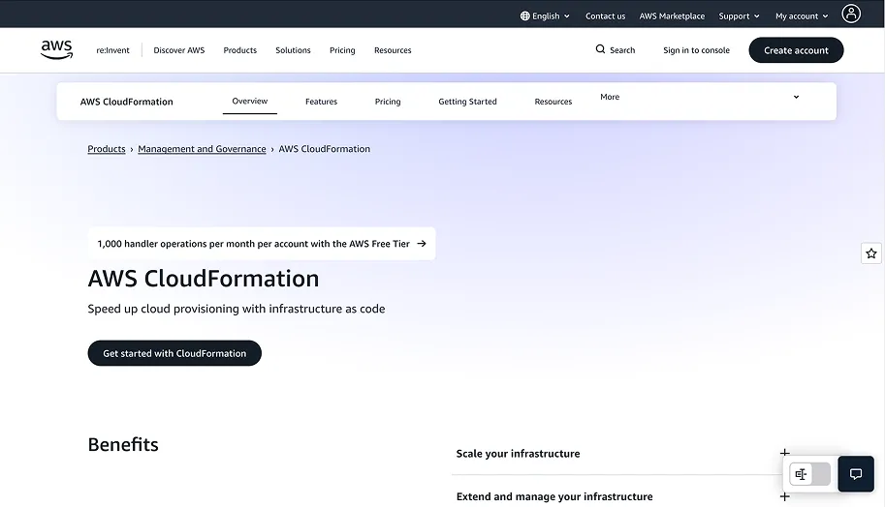Click the globe language icon
Image resolution: width=885 pixels, height=507 pixels.
click(525, 15)
